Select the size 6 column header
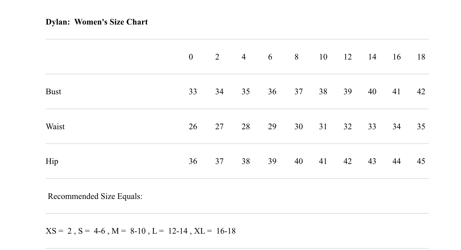Image resolution: width=461 pixels, height=250 pixels. [270, 57]
